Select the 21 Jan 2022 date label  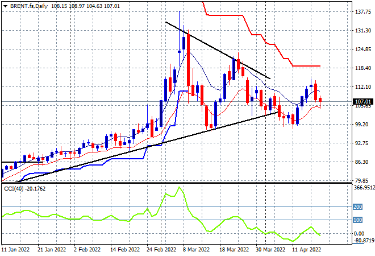coord(52,250)
